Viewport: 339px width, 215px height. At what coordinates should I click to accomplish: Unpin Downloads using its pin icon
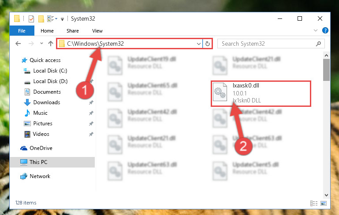(x=91, y=102)
